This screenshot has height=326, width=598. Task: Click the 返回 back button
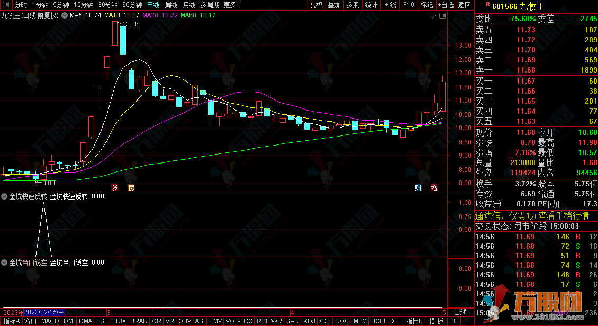pos(464,5)
